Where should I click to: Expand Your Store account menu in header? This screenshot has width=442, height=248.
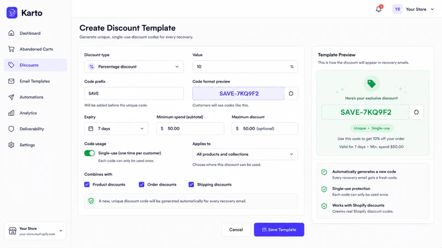[432, 9]
